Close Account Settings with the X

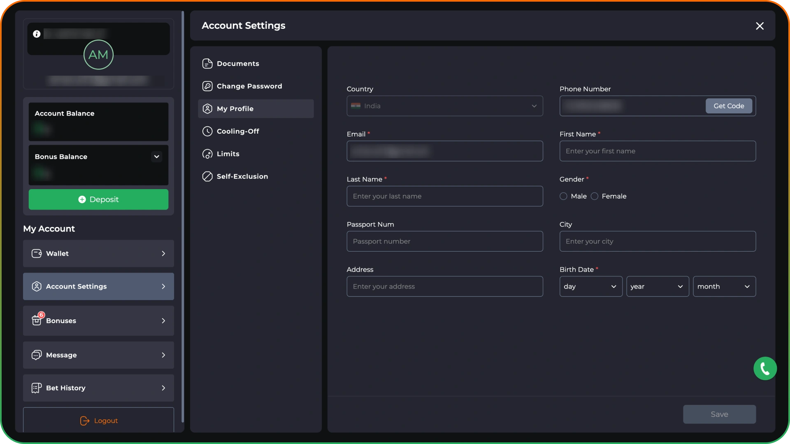pos(760,26)
